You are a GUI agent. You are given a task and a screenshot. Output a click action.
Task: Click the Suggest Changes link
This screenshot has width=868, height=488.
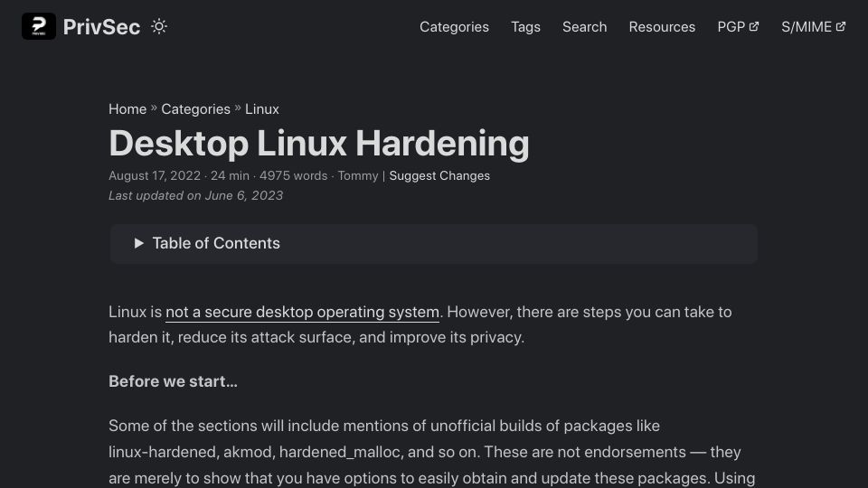point(439,176)
